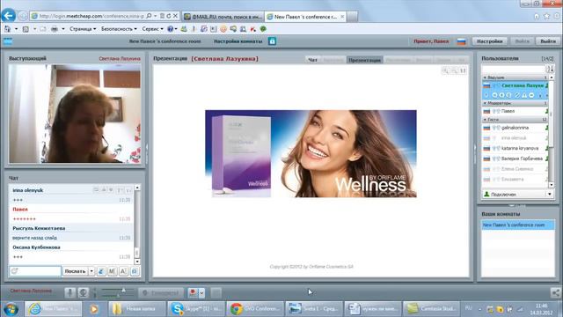Click the Windows Start button
This screenshot has height=317, width=563.
coord(11,309)
